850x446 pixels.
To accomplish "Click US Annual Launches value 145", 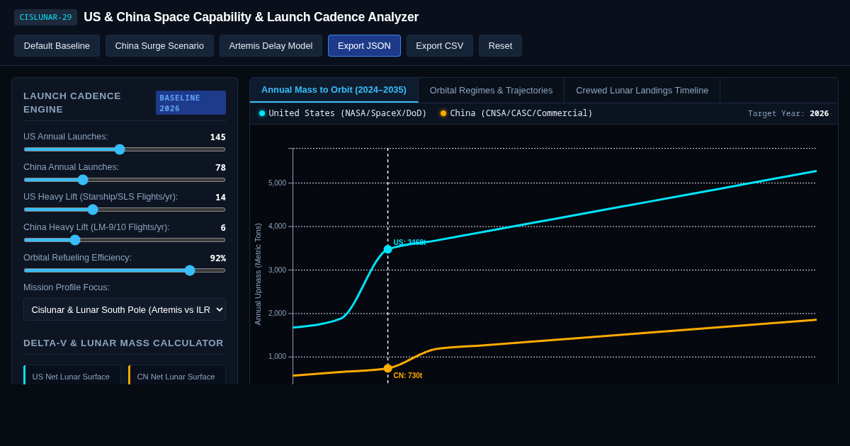I will (x=217, y=137).
